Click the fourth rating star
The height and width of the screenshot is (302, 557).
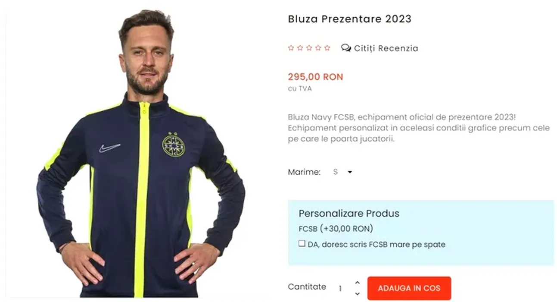point(318,48)
